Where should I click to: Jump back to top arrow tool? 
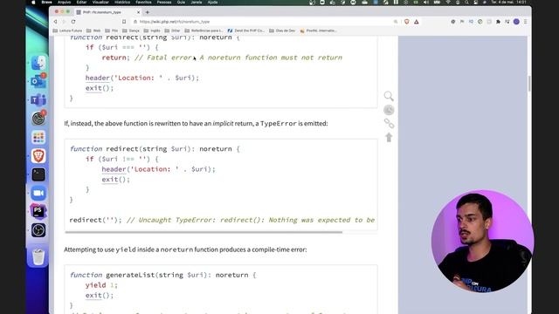click(x=389, y=137)
